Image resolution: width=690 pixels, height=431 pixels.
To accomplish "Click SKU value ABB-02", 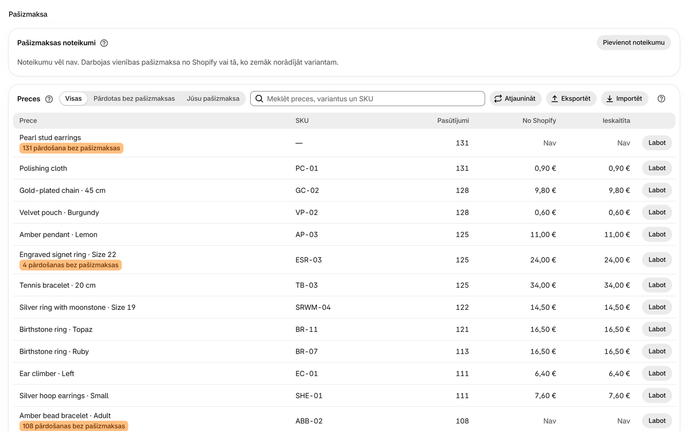I will pos(309,421).
